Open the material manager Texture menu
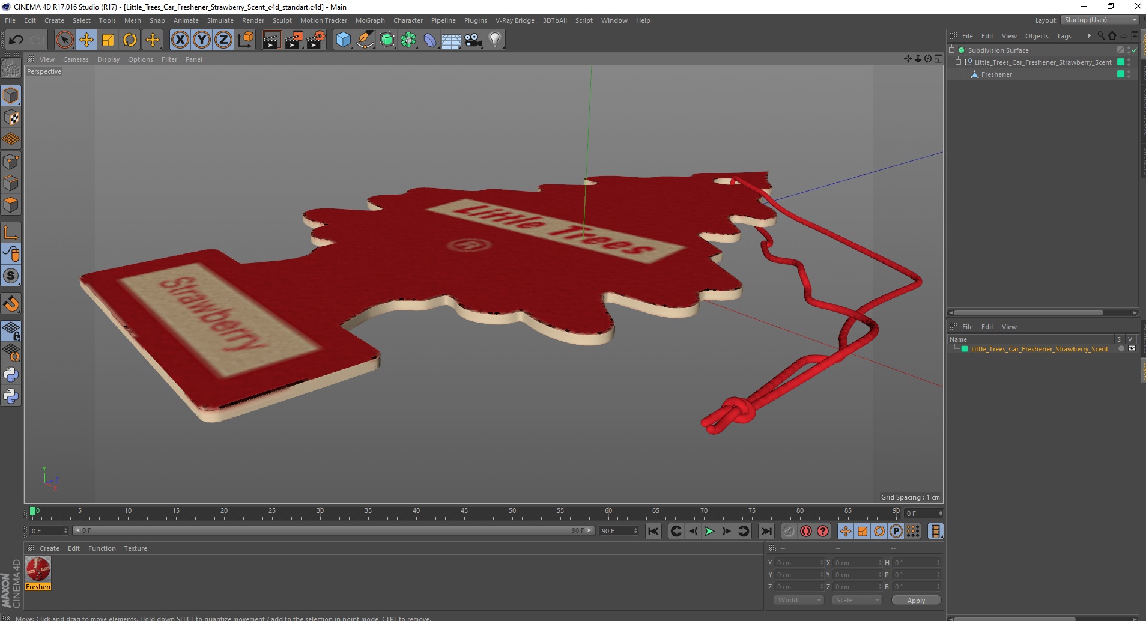Image resolution: width=1146 pixels, height=621 pixels. [136, 548]
